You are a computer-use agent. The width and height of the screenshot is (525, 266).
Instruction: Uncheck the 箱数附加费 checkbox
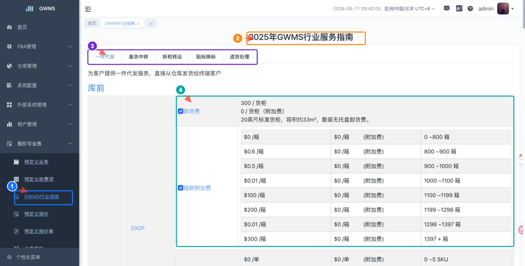[181, 188]
